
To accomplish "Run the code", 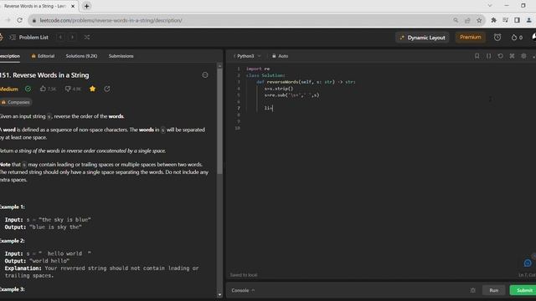I will click(x=493, y=290).
